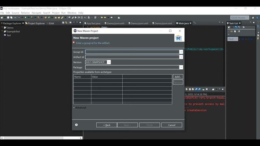Image resolution: width=260 pixels, height=146 pixels.
Task: Toggle Focus on Workweek in Task List
Action: (244, 27)
